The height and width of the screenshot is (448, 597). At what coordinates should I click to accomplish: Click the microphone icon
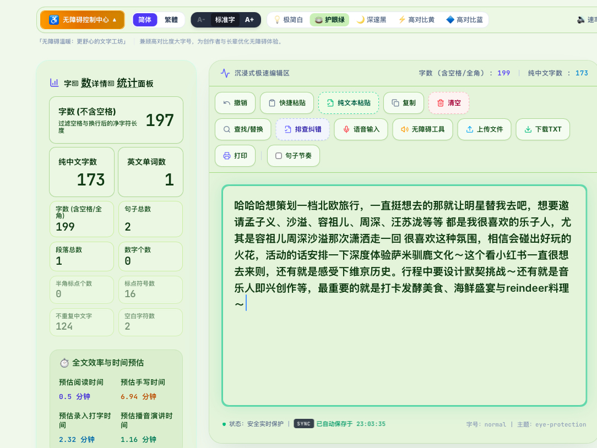coord(346,129)
